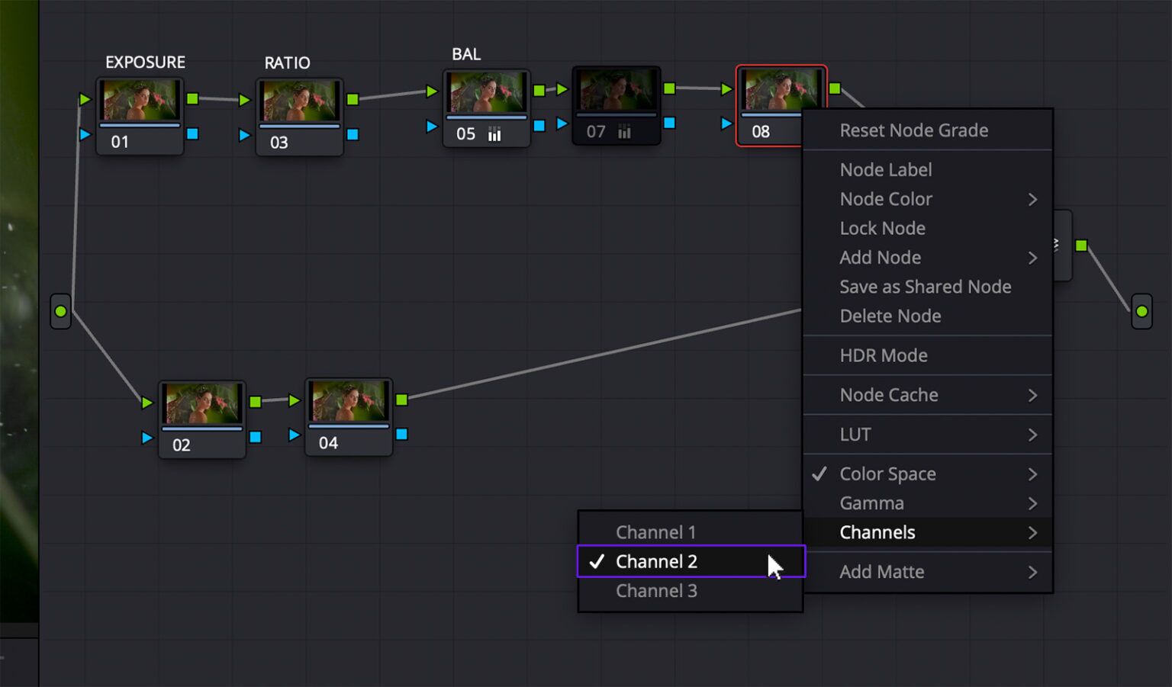Click the green RGB input triangle on node 02
Viewport: 1172px width, 687px height.
pos(146,402)
